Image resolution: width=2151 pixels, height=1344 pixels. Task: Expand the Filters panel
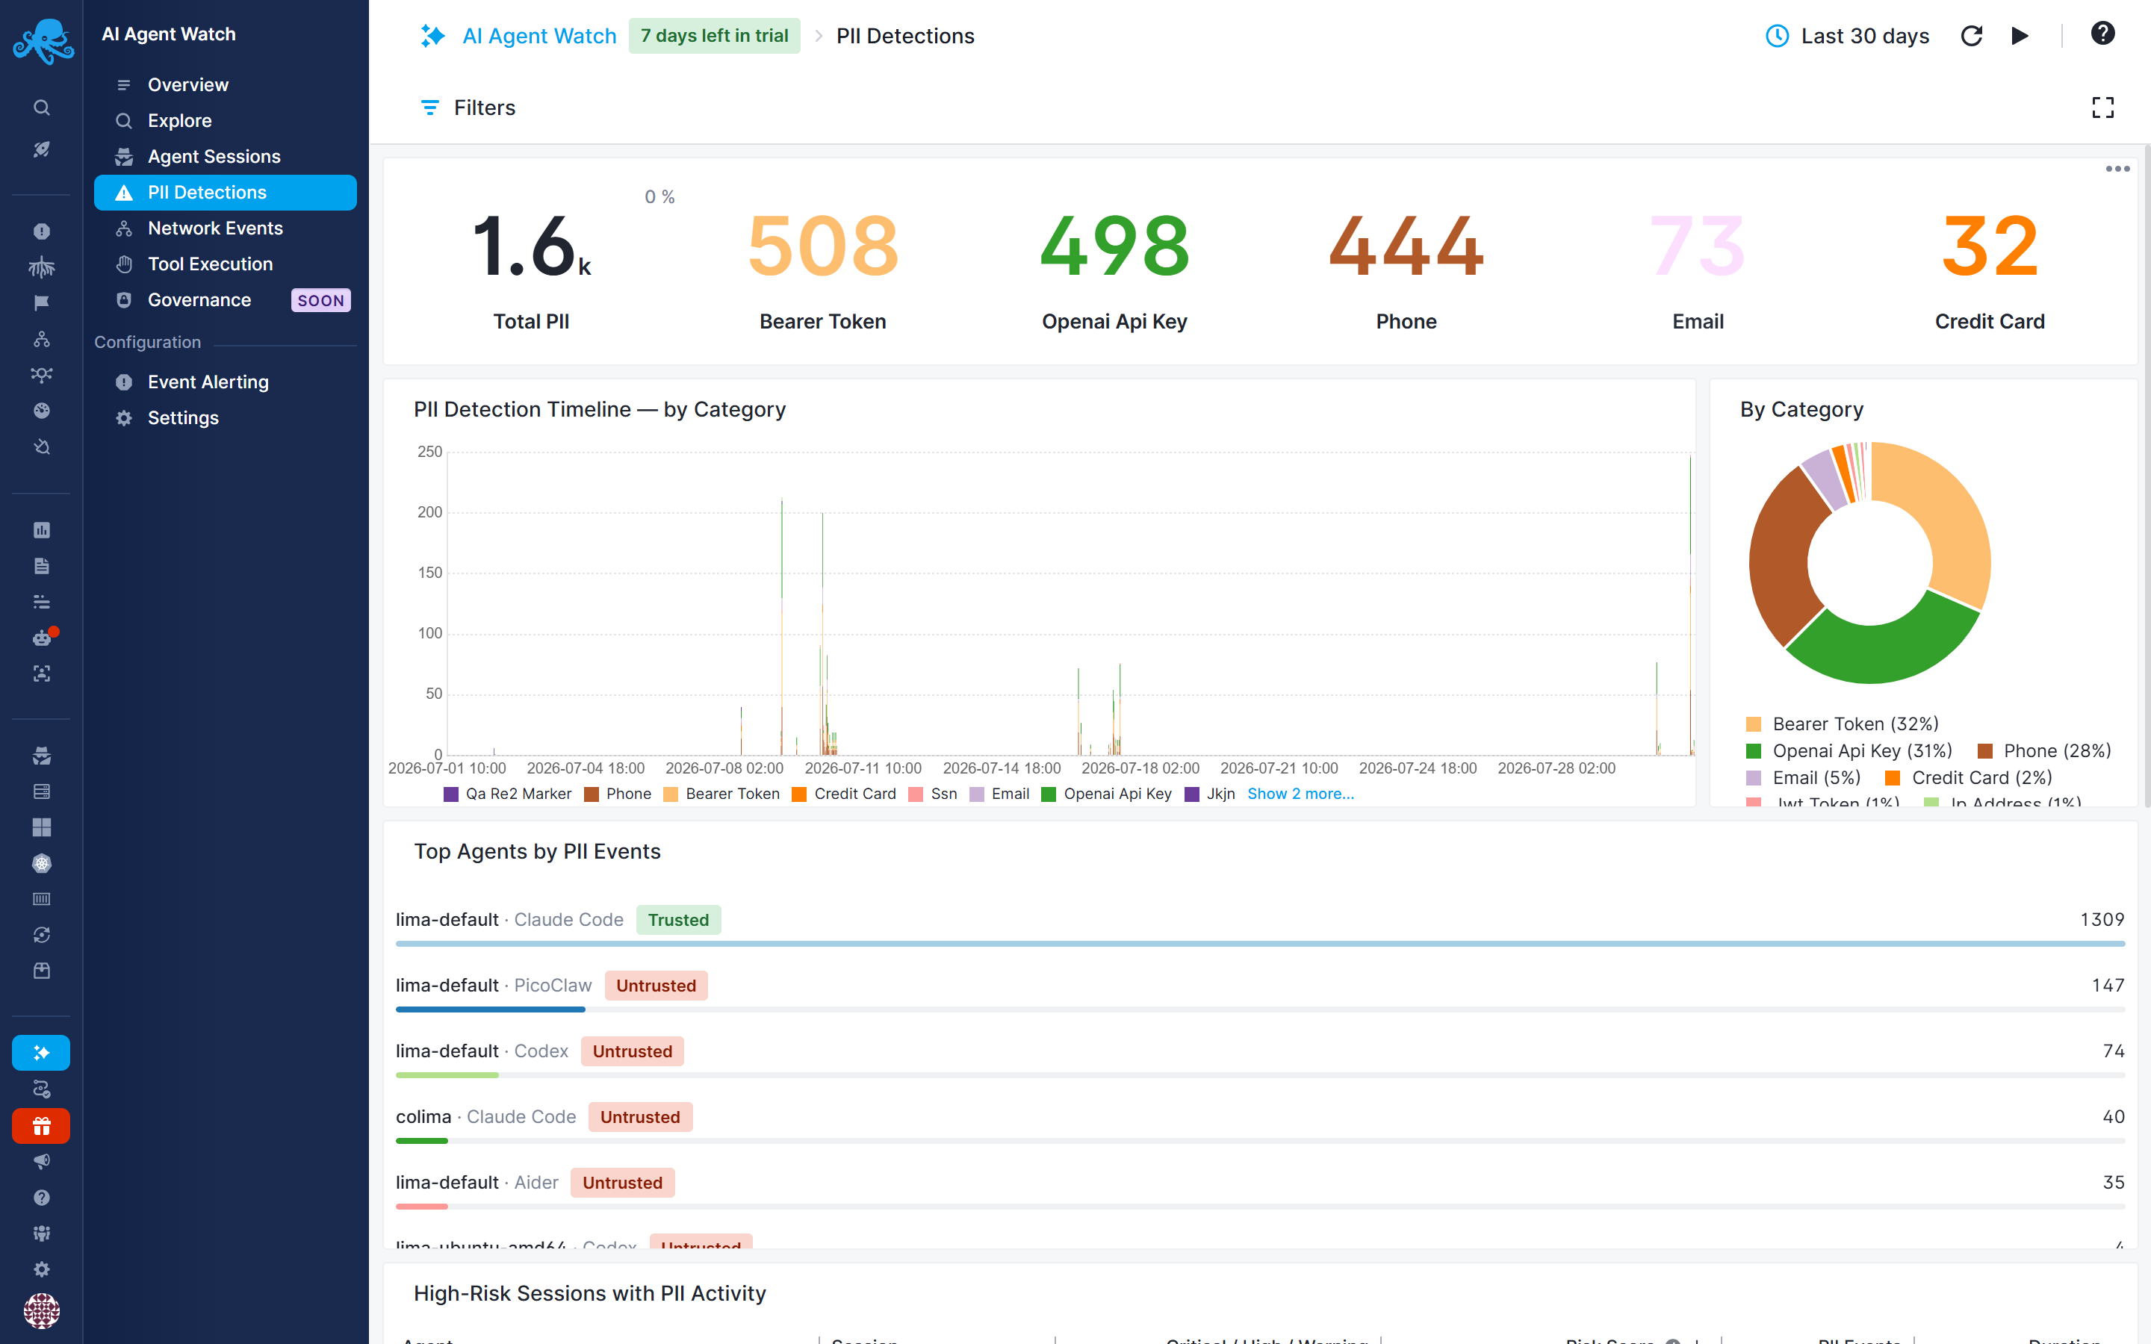(x=468, y=108)
